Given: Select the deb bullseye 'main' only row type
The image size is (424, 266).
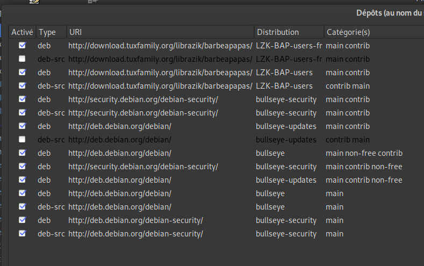Looking at the screenshot, I should click(x=44, y=193).
